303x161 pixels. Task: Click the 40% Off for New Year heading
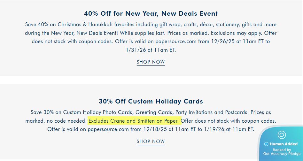point(151,14)
